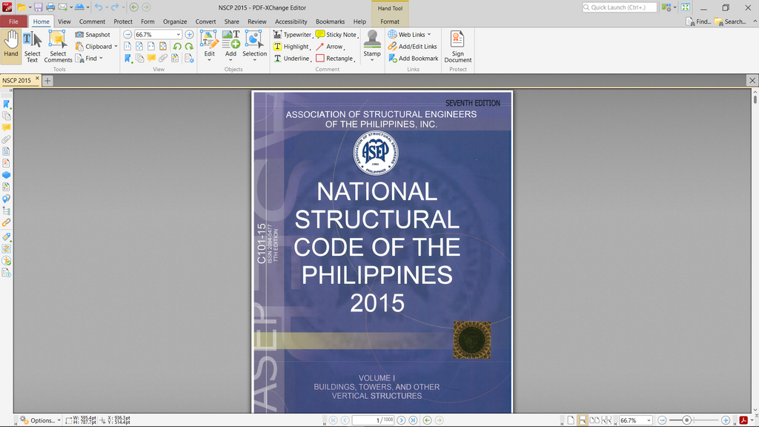Image resolution: width=759 pixels, height=427 pixels.
Task: Select the Arrow drawing tool
Action: [x=330, y=47]
